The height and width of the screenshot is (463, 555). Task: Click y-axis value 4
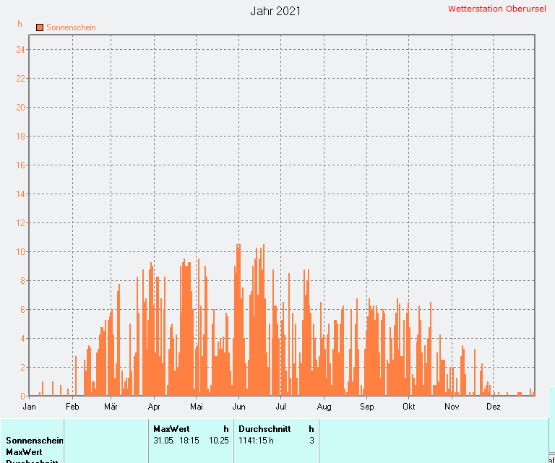(x=22, y=339)
